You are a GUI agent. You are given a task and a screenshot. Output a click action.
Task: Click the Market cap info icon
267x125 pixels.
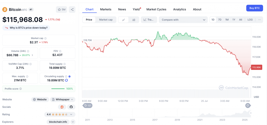click(x=45, y=38)
